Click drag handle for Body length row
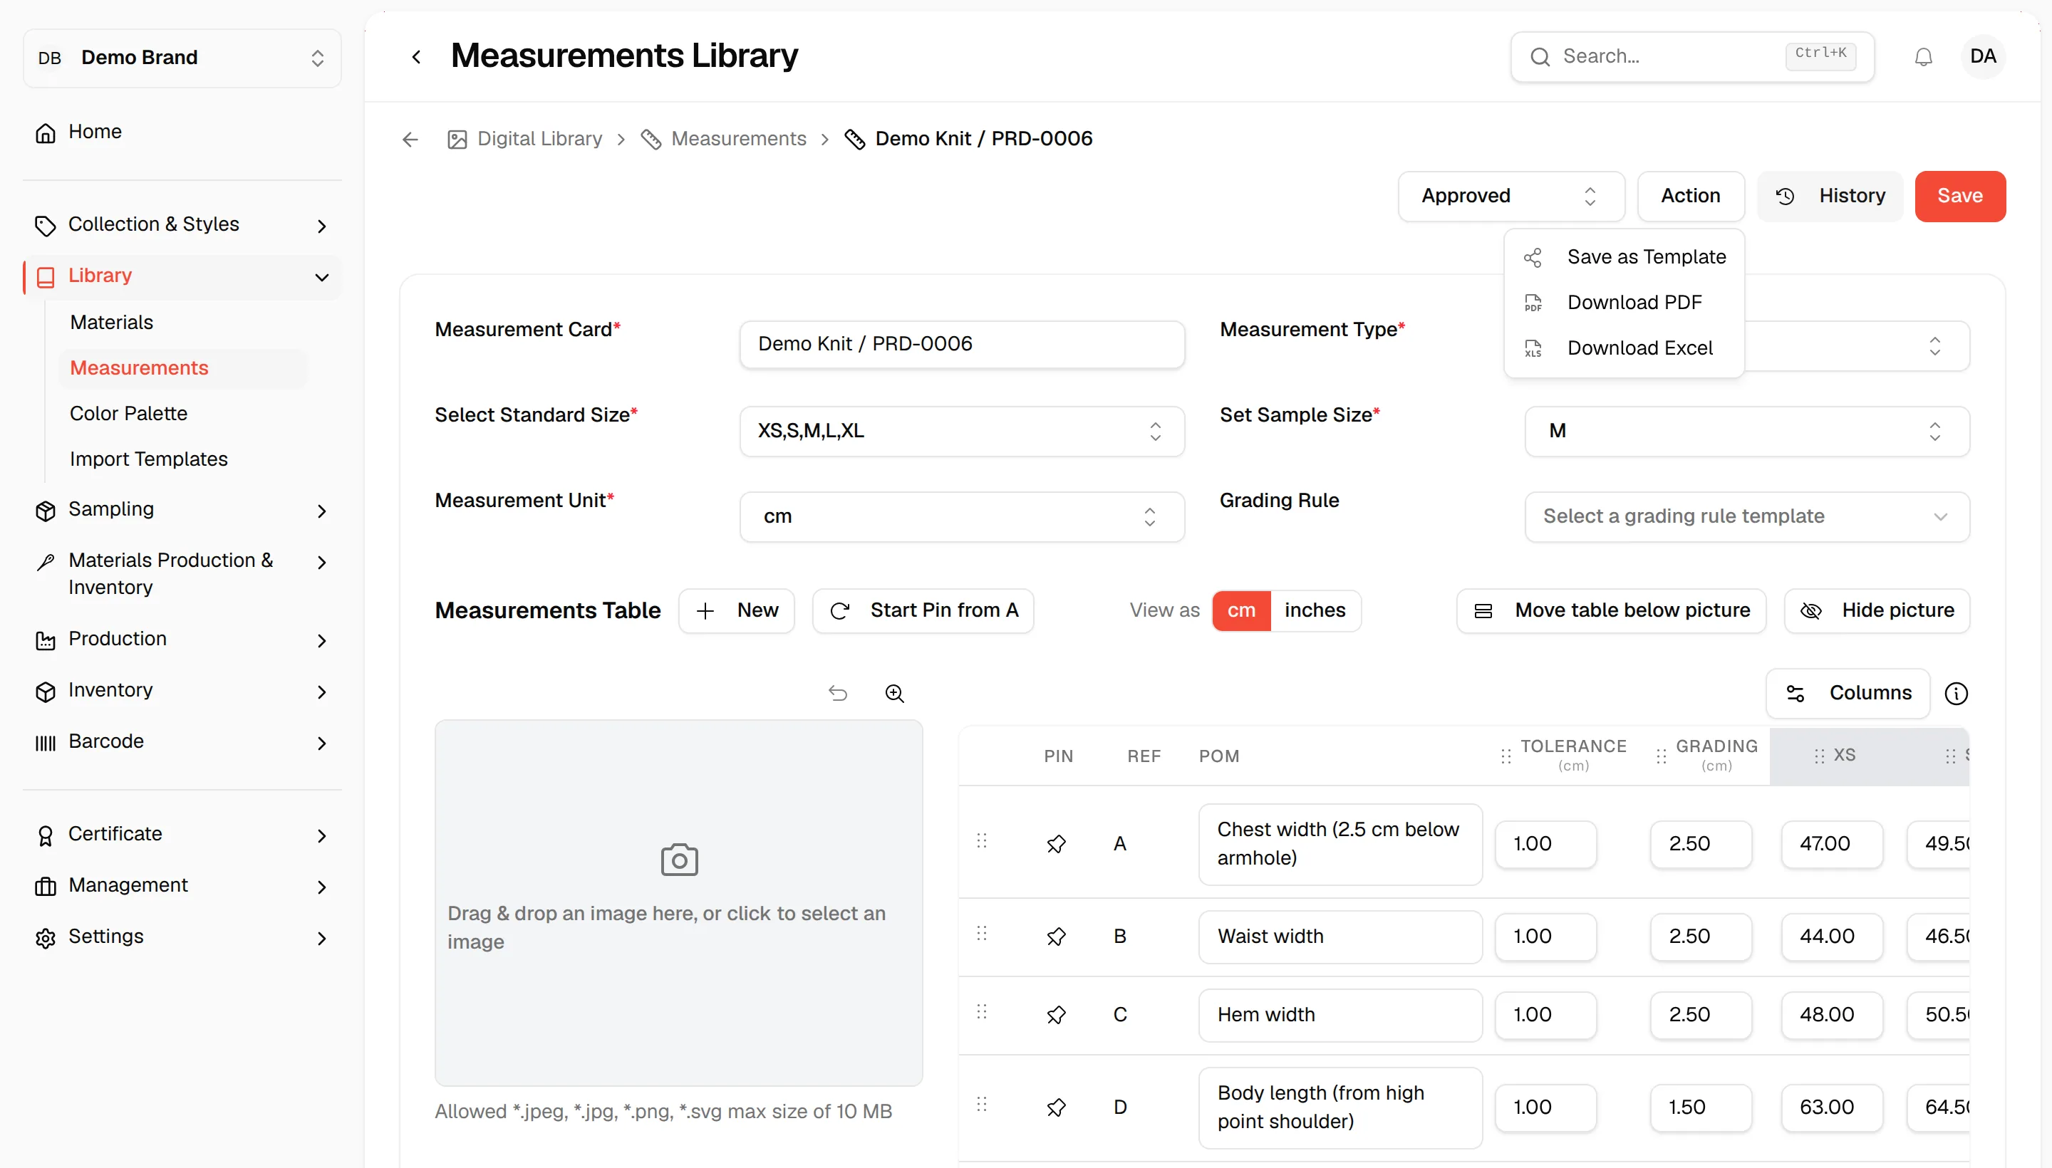2052x1168 pixels. point(981,1103)
